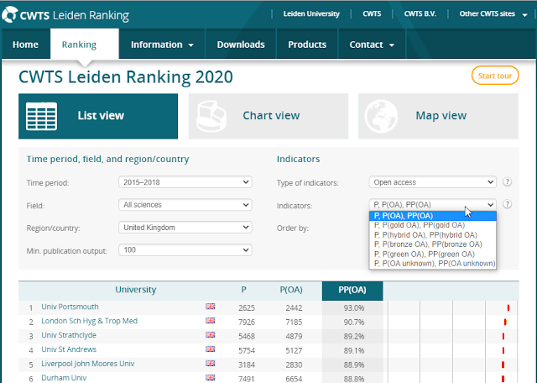The width and height of the screenshot is (537, 383).
Task: Open the Downloads tab
Action: coord(241,45)
